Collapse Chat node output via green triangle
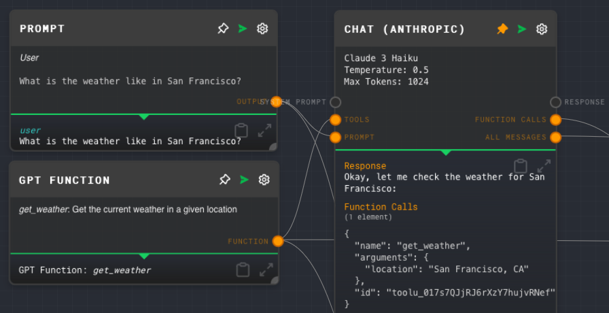The height and width of the screenshot is (313, 609). pos(446,152)
